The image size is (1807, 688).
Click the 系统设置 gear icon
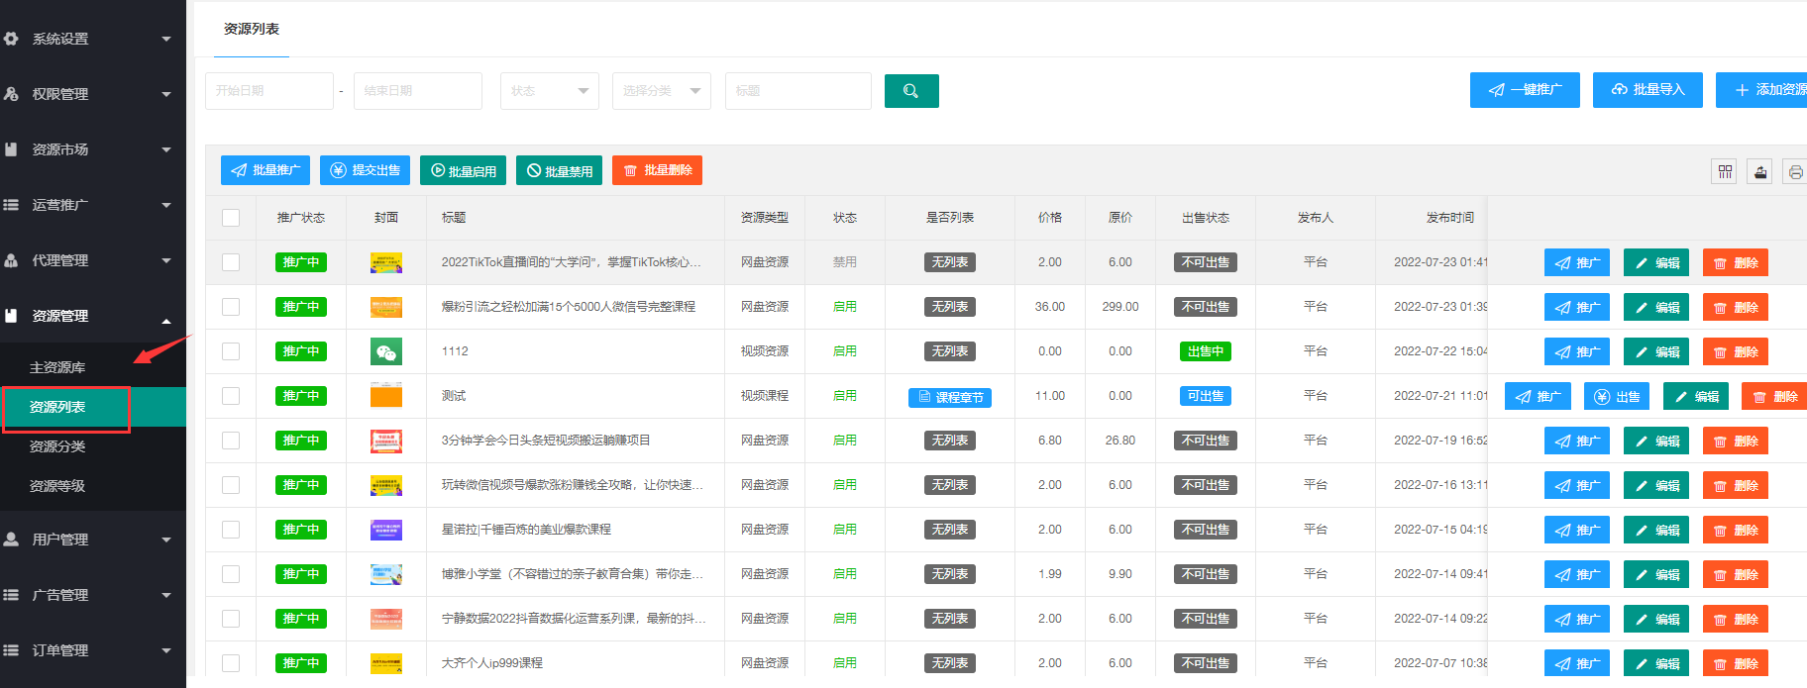[x=12, y=39]
